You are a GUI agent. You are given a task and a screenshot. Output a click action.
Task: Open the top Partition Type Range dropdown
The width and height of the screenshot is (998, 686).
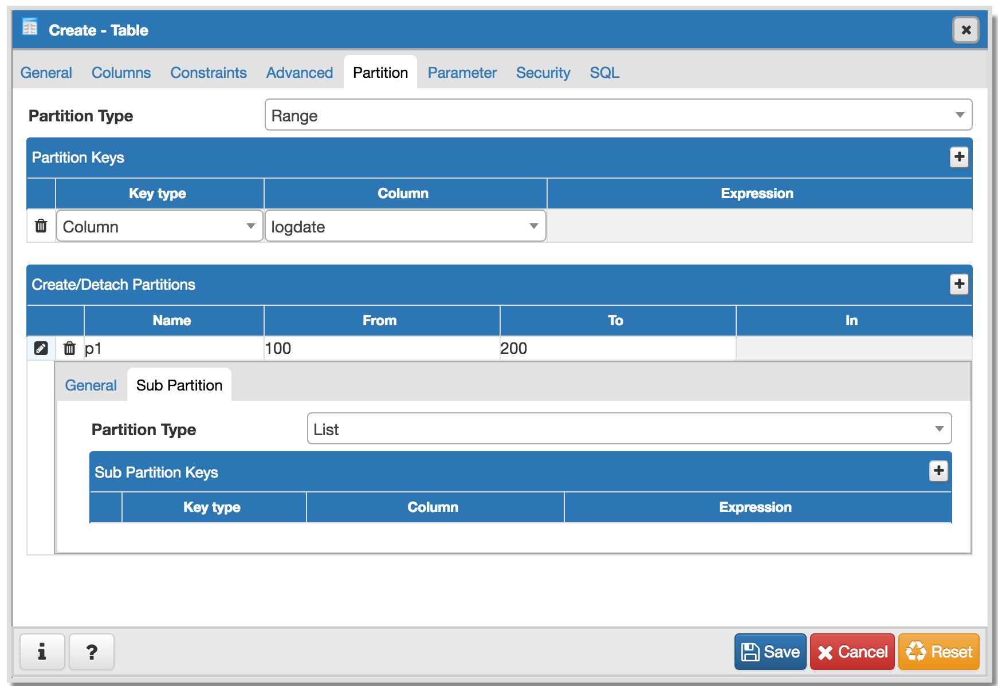tap(618, 115)
